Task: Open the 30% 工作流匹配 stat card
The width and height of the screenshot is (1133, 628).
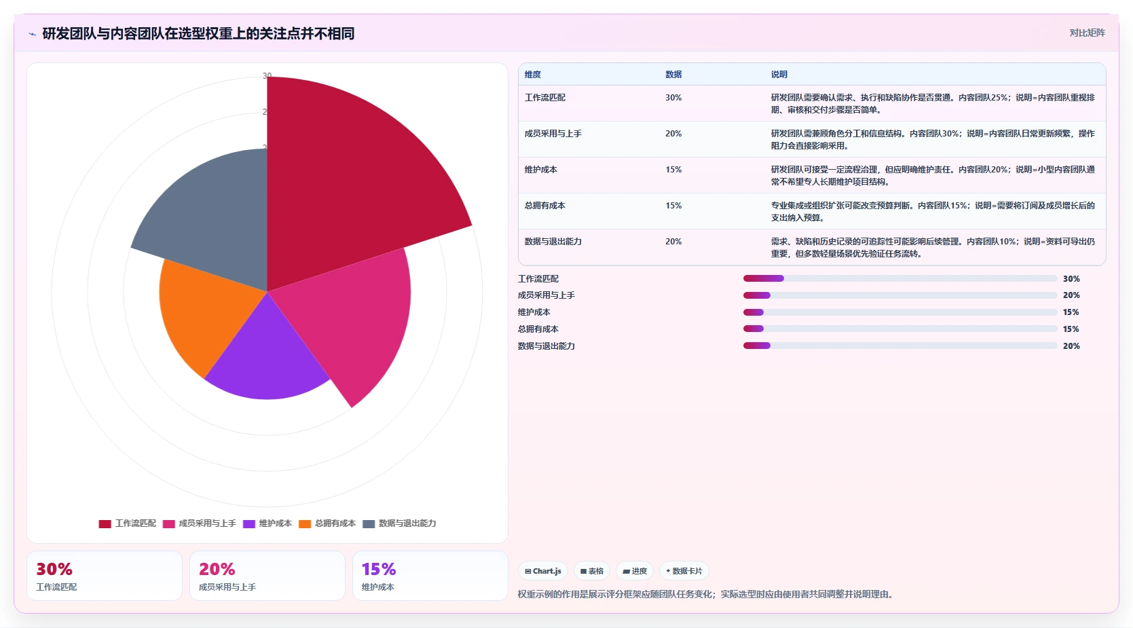Action: [105, 576]
